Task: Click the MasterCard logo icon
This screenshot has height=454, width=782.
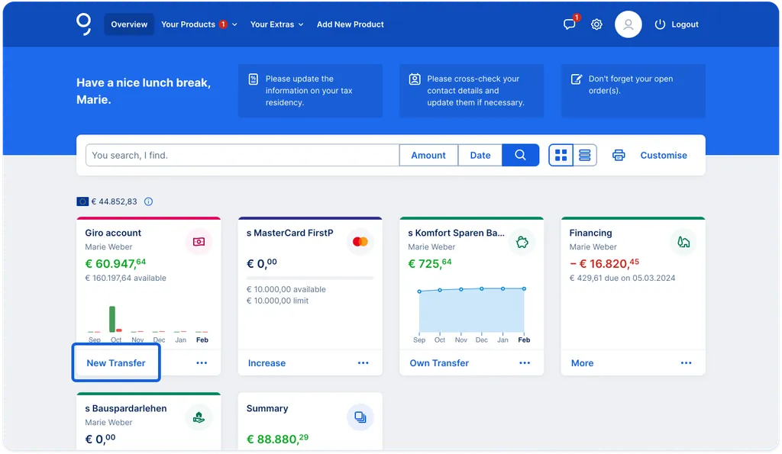Action: [x=360, y=242]
